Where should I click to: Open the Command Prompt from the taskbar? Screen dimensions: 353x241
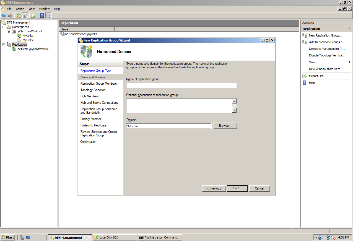(x=160, y=237)
